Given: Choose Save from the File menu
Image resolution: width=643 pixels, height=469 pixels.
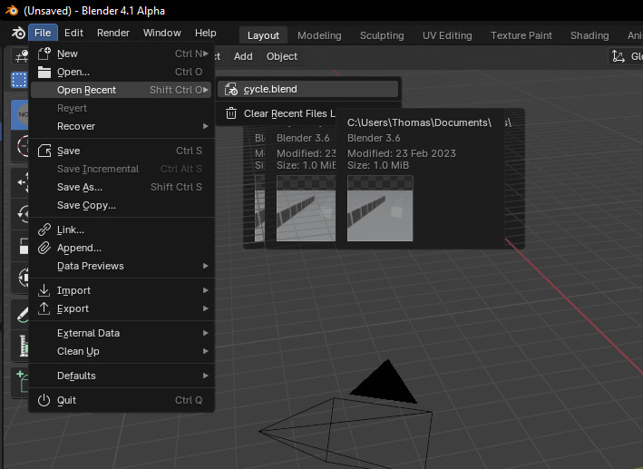Looking at the screenshot, I should [122, 151].
